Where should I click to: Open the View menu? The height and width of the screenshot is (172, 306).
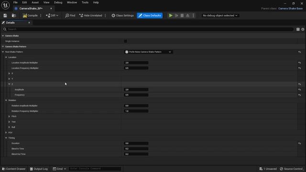(46, 2)
